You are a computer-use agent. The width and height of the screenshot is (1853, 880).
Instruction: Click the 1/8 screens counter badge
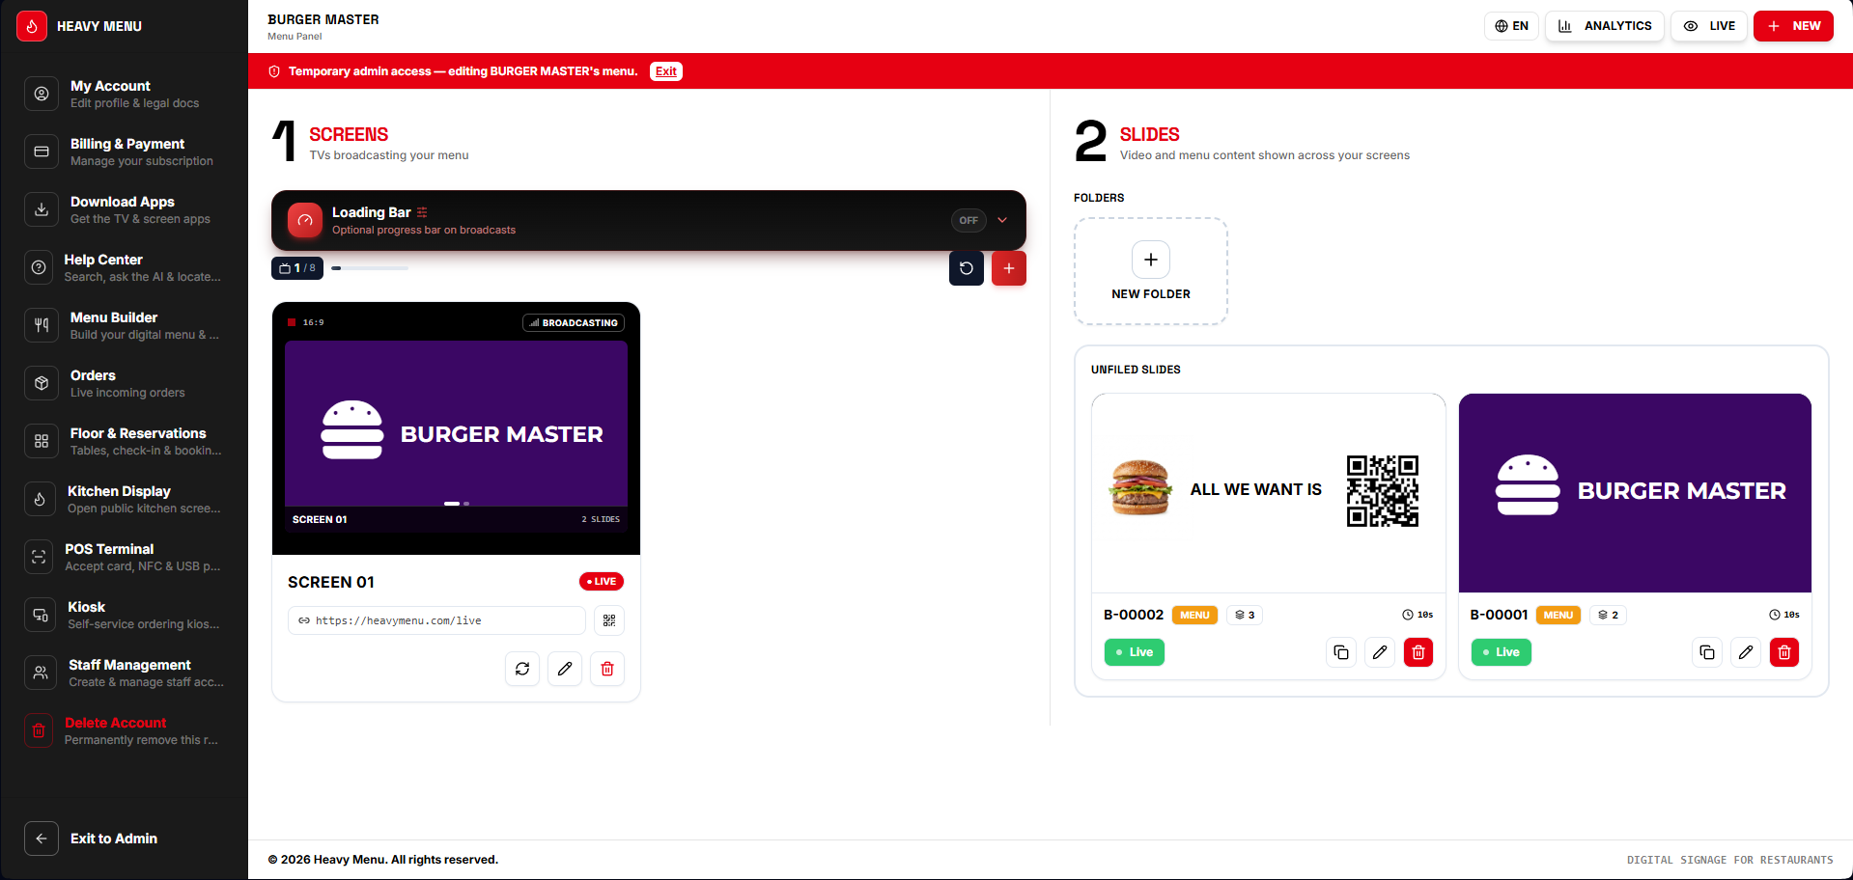(297, 268)
